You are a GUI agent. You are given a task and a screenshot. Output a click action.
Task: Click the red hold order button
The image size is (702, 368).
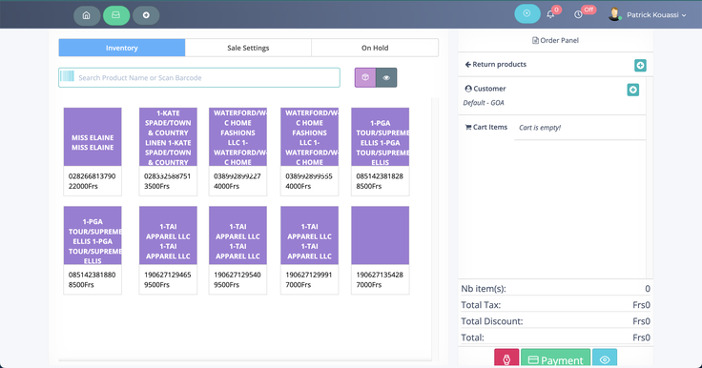tap(506, 358)
